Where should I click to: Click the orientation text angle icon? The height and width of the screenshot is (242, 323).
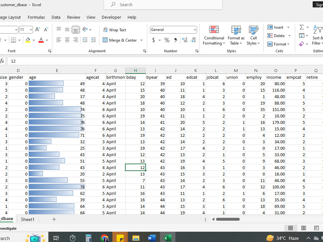coord(85,30)
